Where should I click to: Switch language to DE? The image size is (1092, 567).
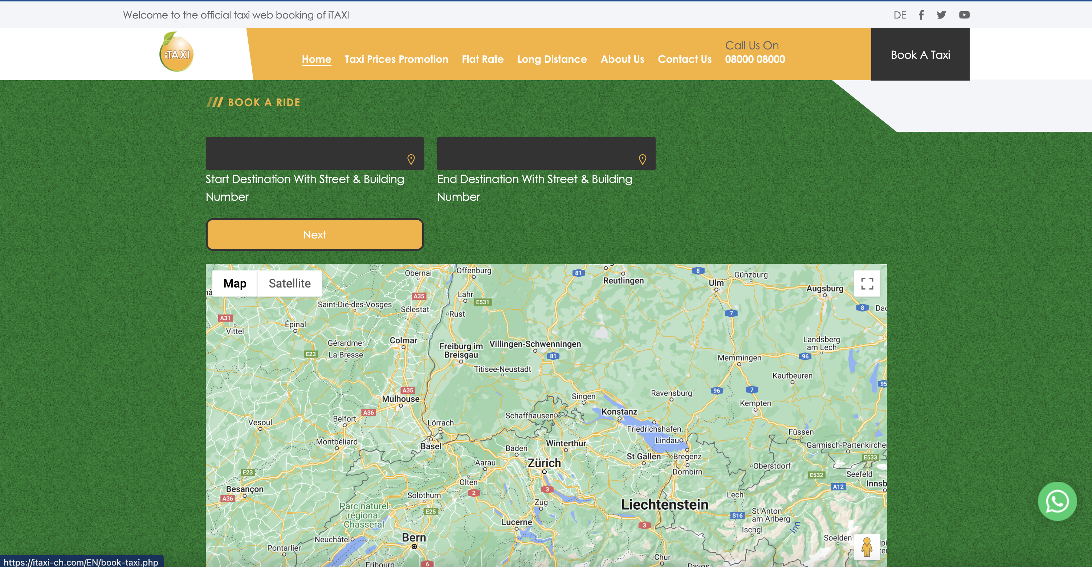(900, 15)
